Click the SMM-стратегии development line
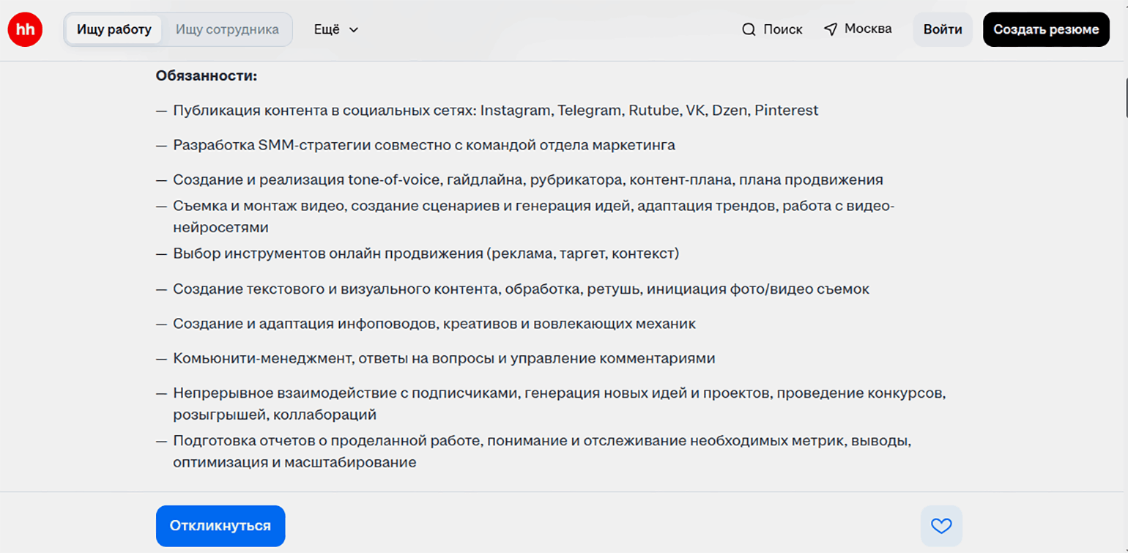Screen dimensions: 1128x553 click(423, 145)
